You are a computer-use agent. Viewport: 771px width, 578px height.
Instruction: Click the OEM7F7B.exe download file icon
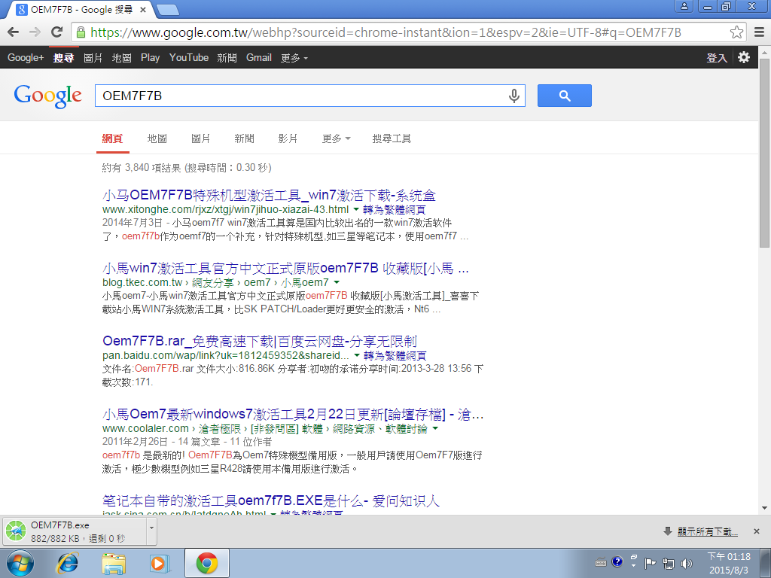coord(16,531)
